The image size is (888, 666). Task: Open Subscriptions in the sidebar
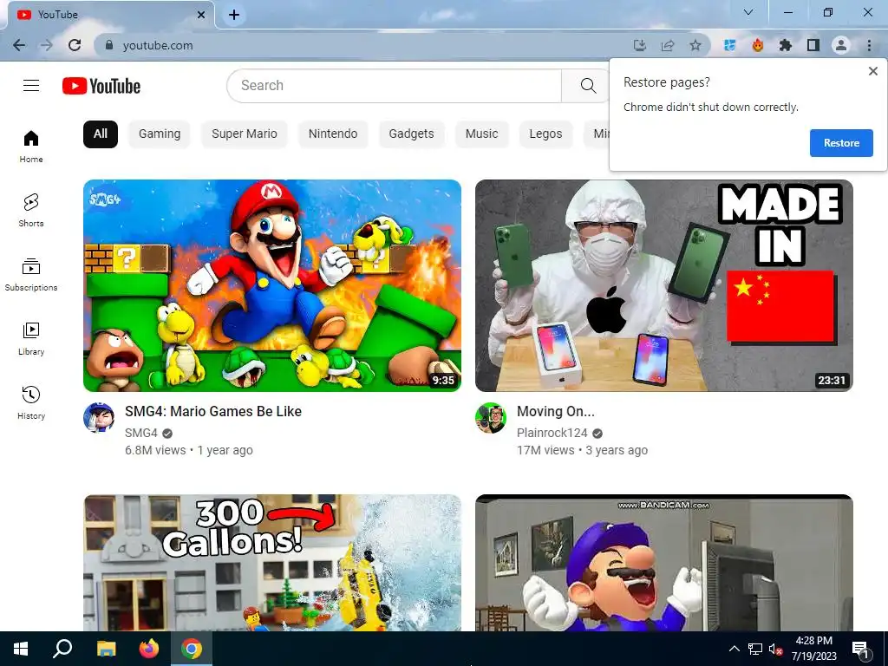coord(31,275)
